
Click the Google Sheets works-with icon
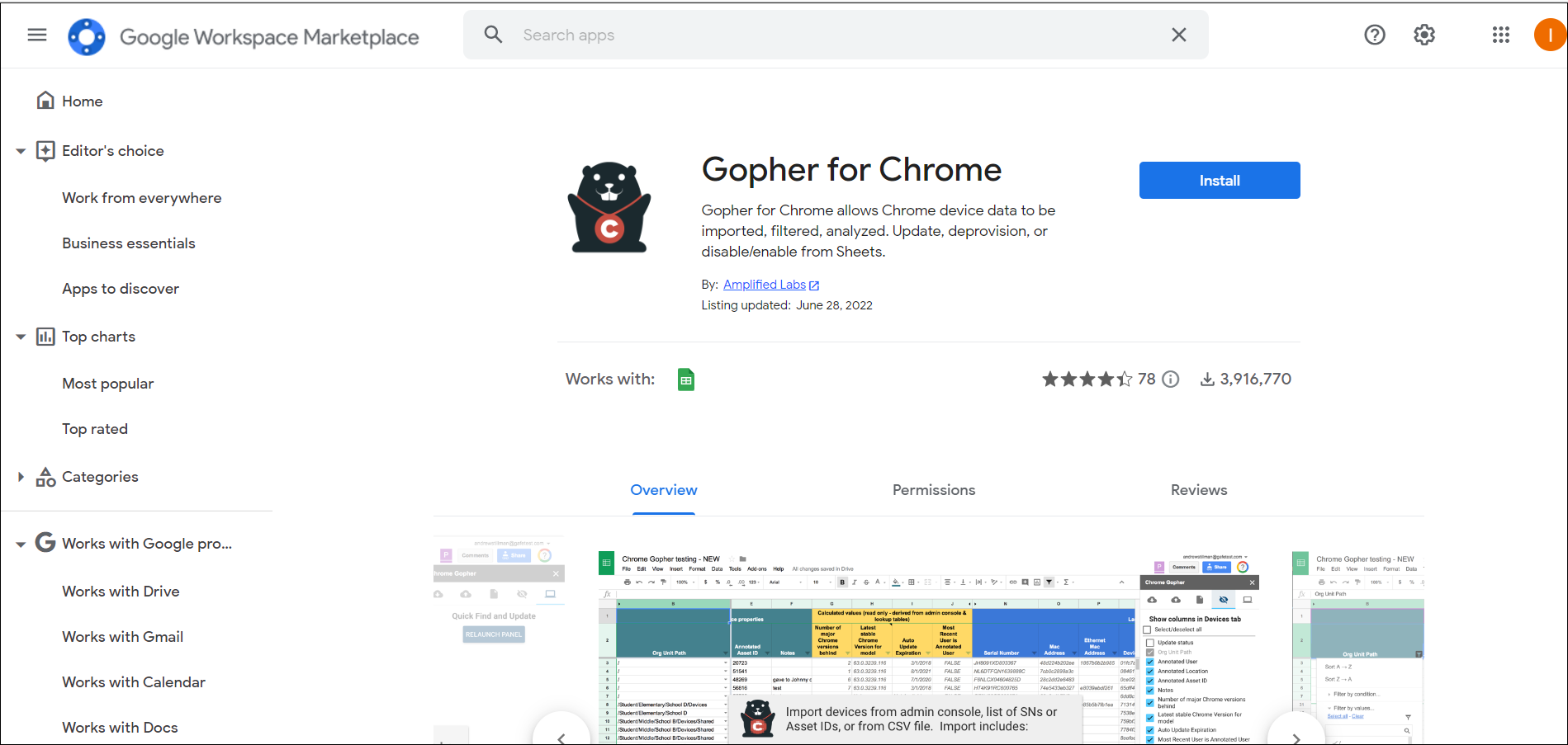tap(685, 380)
